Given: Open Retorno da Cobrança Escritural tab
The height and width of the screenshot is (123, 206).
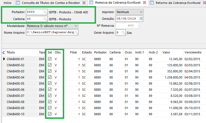Looking at the screenshot, I should [178, 3].
